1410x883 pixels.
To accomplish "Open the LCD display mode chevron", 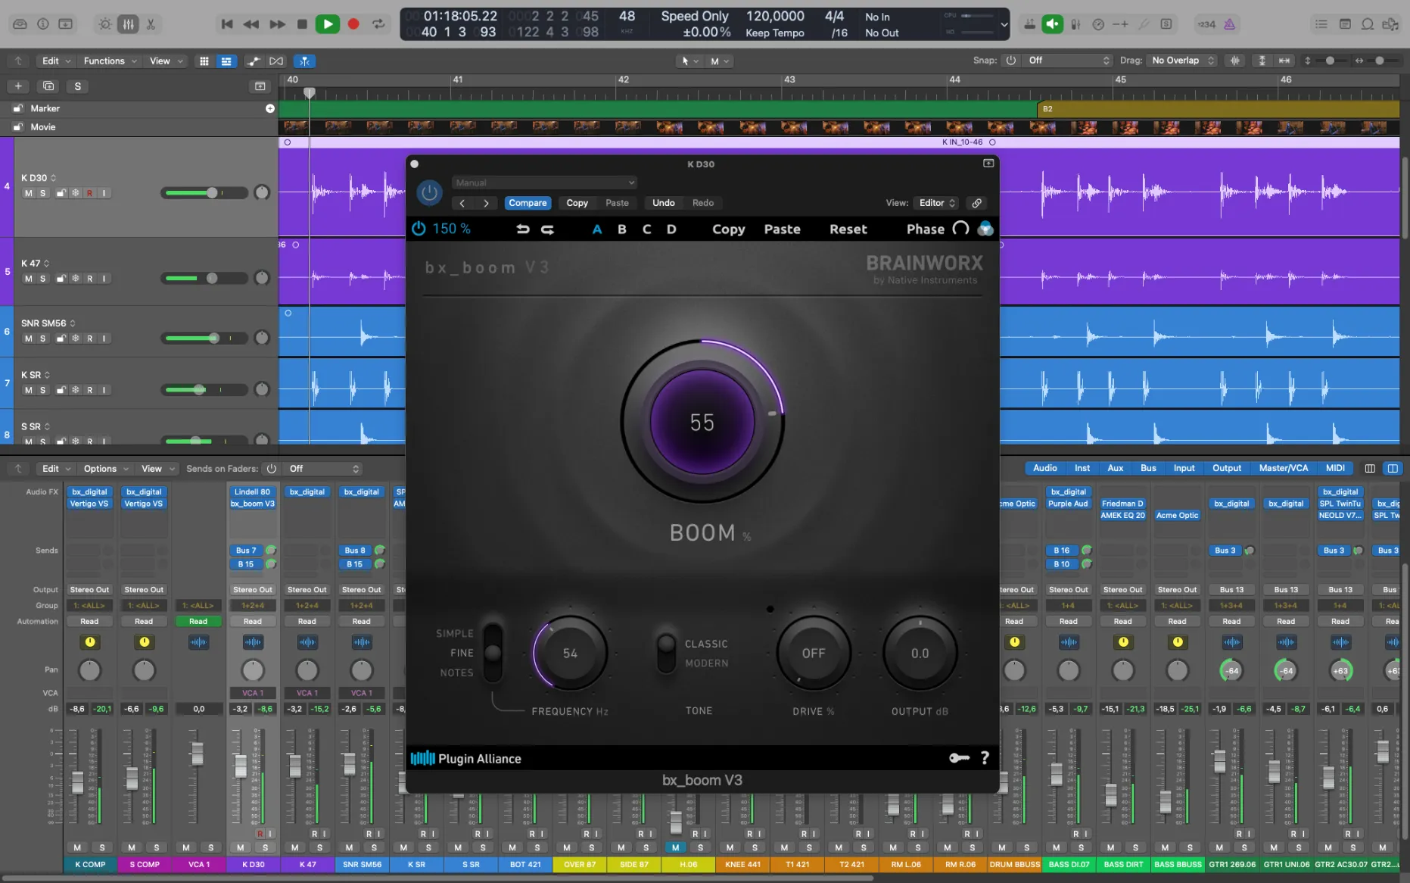I will click(1004, 24).
